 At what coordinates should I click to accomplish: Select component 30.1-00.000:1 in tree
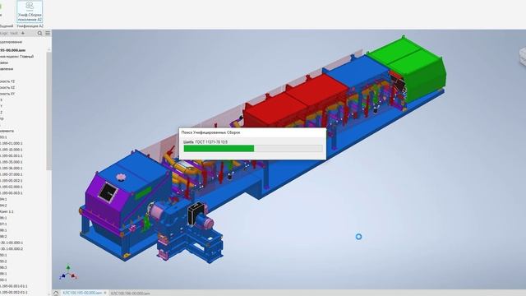[x=12, y=243]
